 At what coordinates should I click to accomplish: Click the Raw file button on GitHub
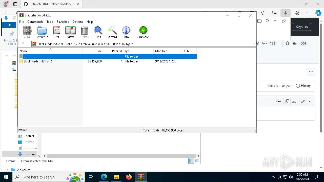tap(278, 101)
